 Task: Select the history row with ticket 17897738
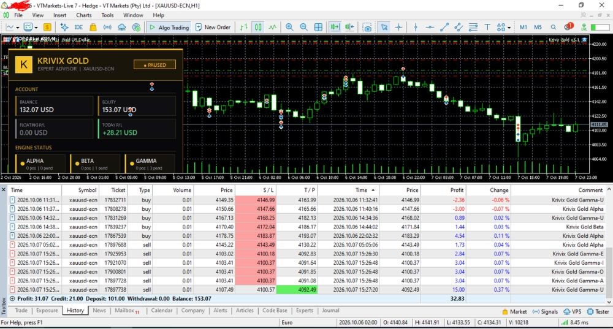307,290
